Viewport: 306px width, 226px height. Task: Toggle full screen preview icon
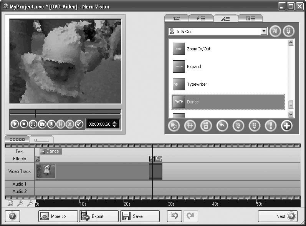click(x=33, y=124)
